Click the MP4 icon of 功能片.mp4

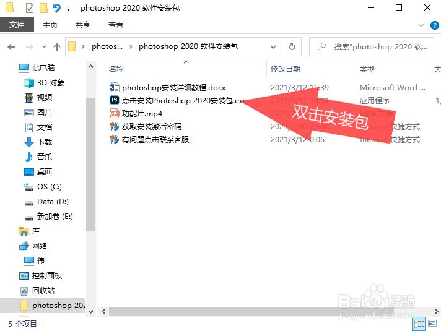[114, 113]
